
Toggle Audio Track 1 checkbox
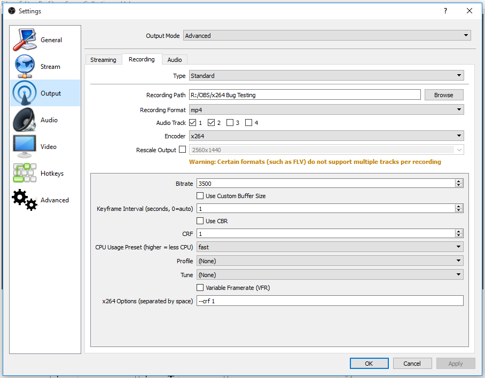193,123
